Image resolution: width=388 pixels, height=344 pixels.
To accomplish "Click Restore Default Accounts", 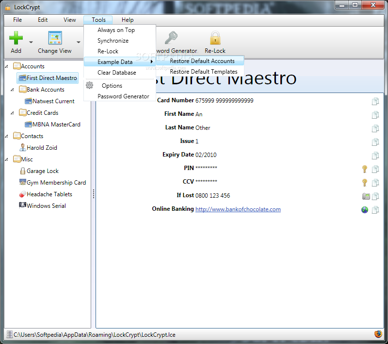I will pyautogui.click(x=200, y=61).
